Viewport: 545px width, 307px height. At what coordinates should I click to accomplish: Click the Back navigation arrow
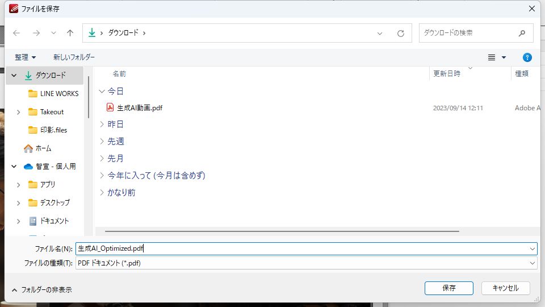pyautogui.click(x=16, y=33)
